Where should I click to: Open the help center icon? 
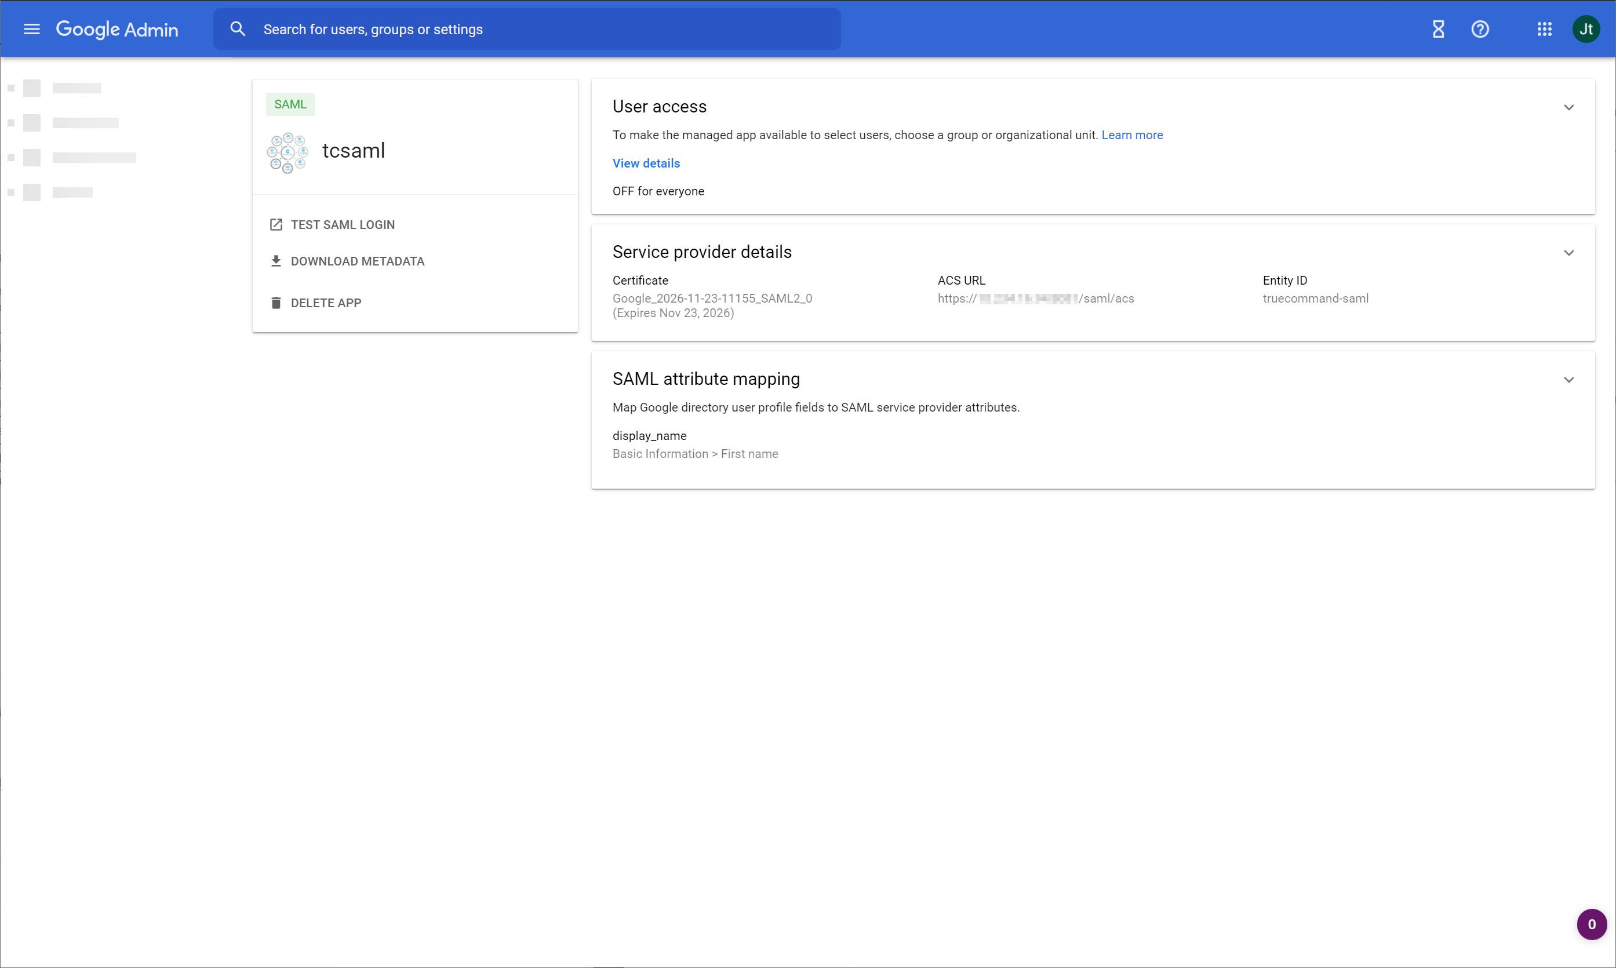click(x=1480, y=29)
